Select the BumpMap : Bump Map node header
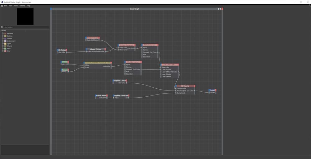 [x=121, y=95]
